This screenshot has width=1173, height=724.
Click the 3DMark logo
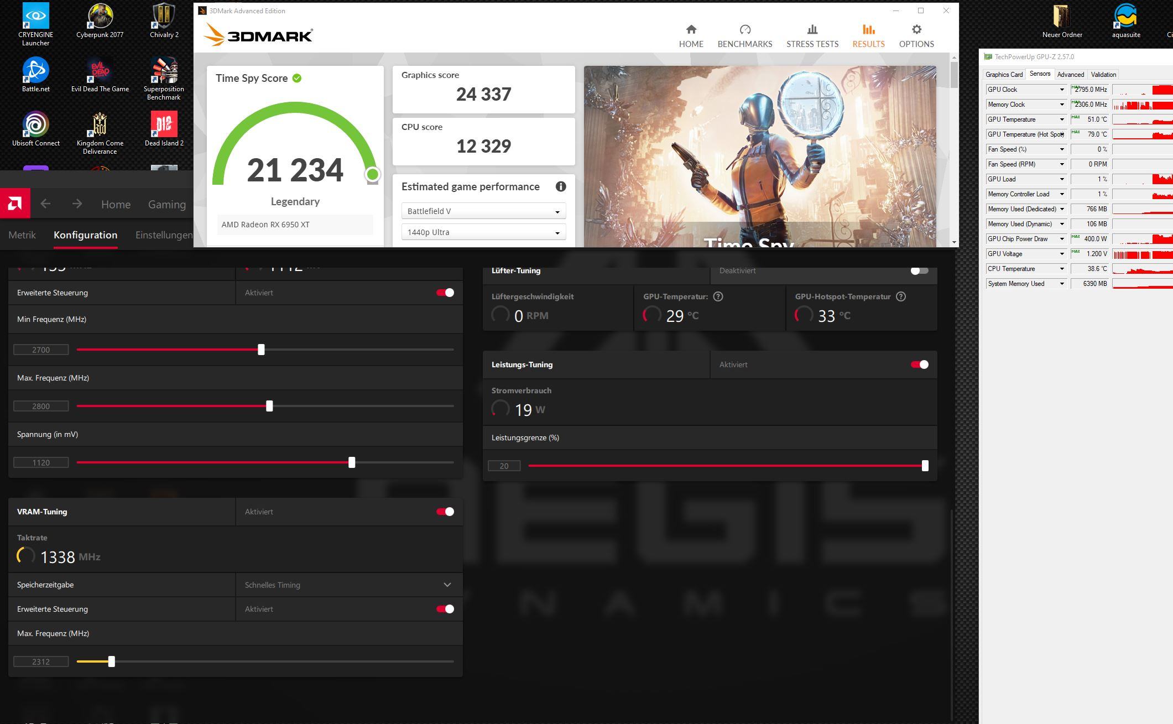pos(258,36)
